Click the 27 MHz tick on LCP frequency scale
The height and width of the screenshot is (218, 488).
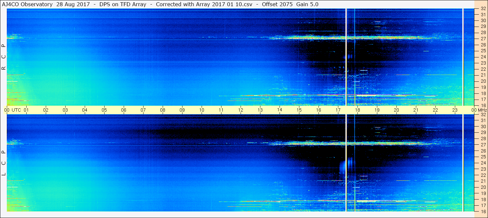(483, 145)
